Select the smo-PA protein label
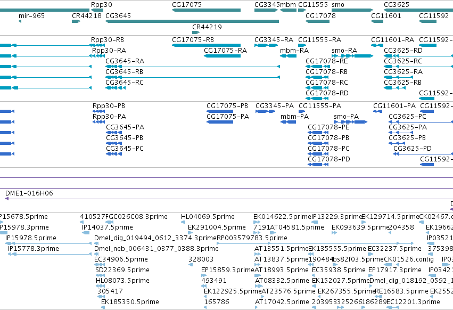 [x=346, y=117]
